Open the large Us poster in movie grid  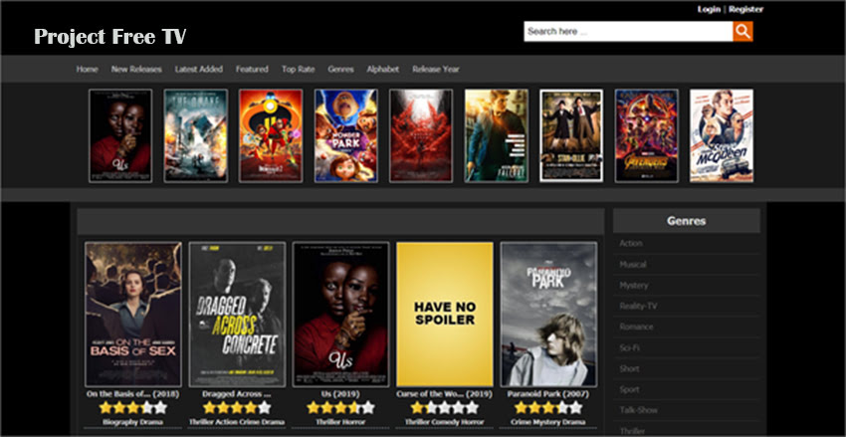pos(340,314)
